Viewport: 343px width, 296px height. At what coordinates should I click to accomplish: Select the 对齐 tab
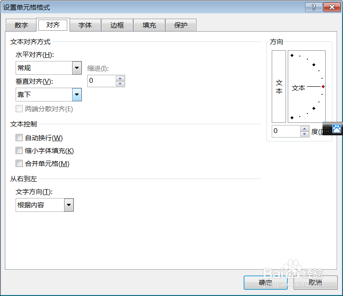53,24
